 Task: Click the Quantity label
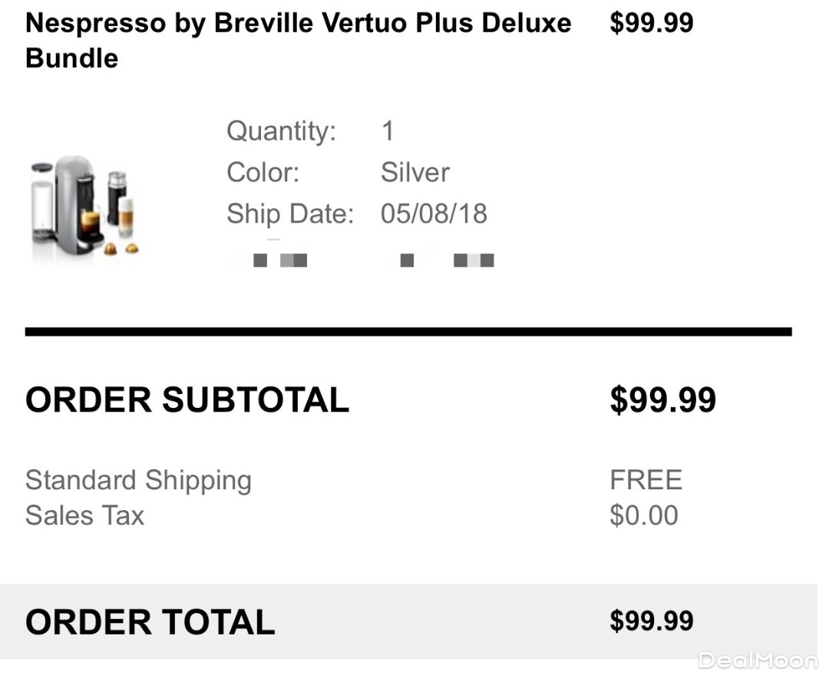281,131
